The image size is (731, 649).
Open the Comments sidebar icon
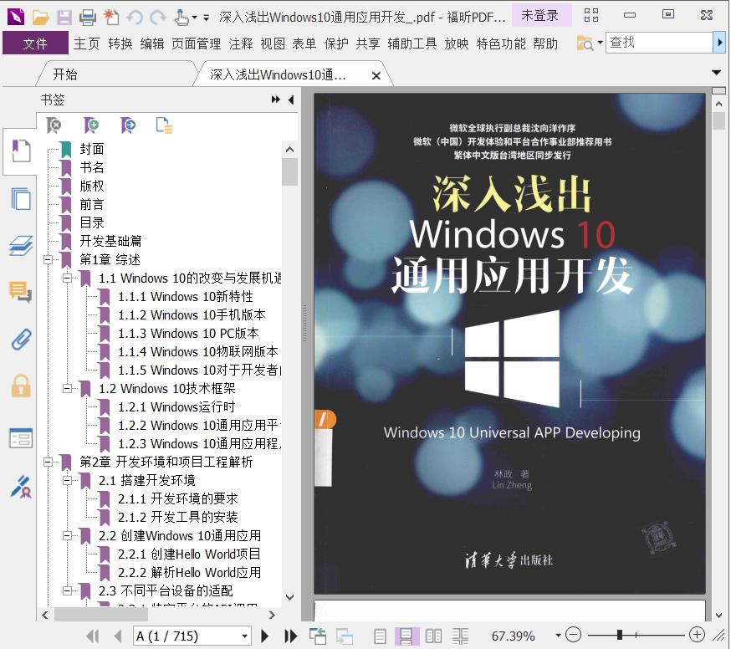(x=21, y=292)
